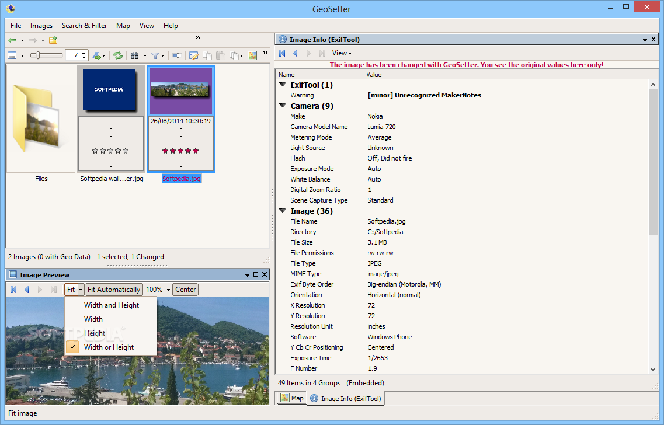This screenshot has height=425, width=664.
Task: Choose Width and Height fit option
Action: 111,305
